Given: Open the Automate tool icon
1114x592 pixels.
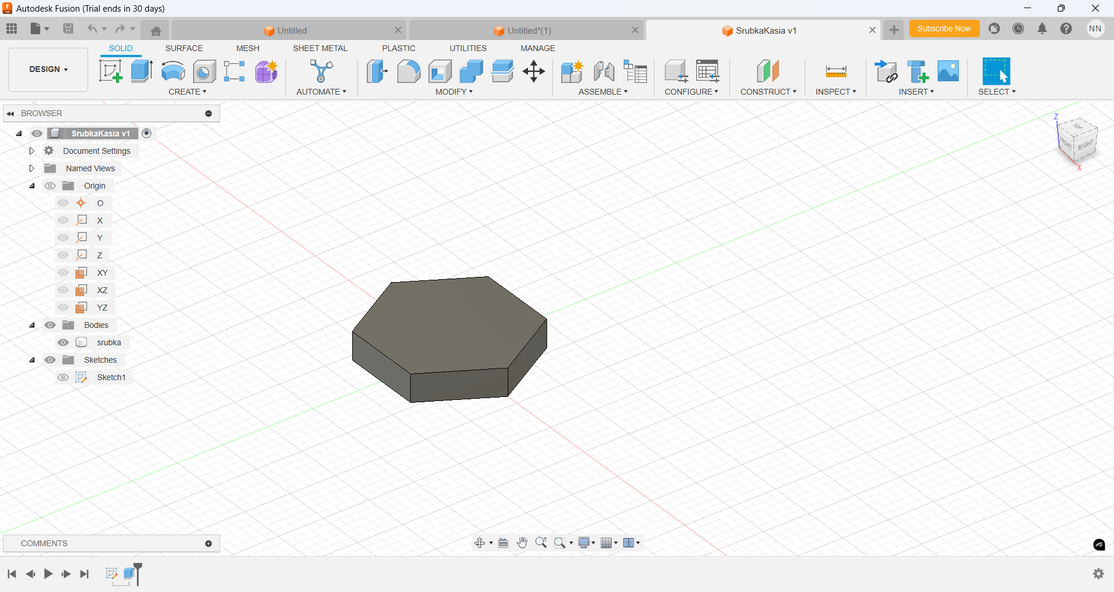Looking at the screenshot, I should point(321,71).
